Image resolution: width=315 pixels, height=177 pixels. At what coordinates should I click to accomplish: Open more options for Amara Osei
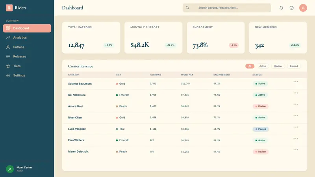(x=296, y=104)
